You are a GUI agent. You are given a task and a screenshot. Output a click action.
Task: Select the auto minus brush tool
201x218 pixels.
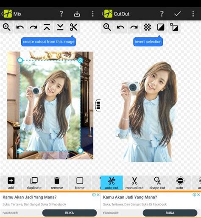click(x=180, y=183)
